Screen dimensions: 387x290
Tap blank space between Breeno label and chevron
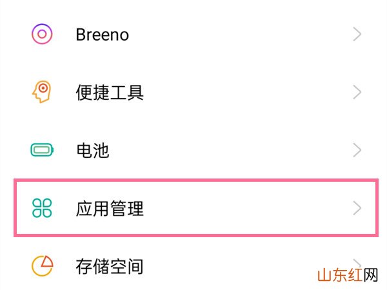point(241,35)
